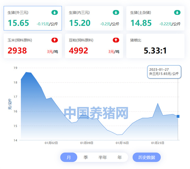
Task: Select the 生猪(内三元) price card
Action: pos(94,18)
